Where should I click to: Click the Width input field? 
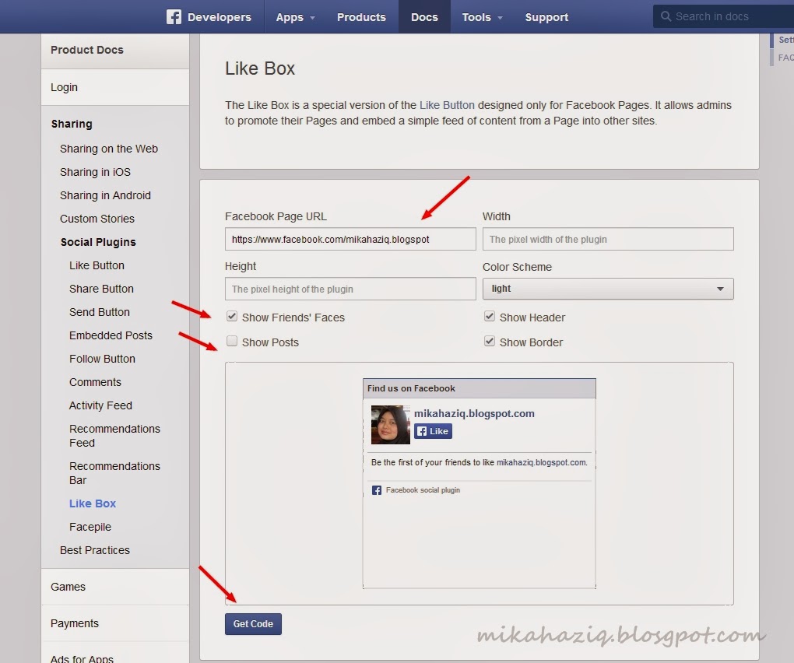(x=608, y=239)
